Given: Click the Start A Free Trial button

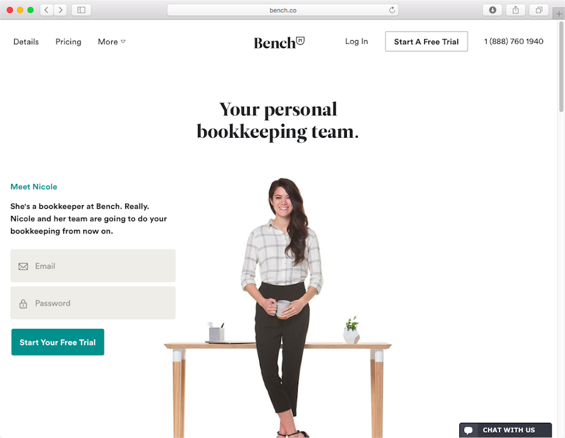Looking at the screenshot, I should pyautogui.click(x=426, y=41).
